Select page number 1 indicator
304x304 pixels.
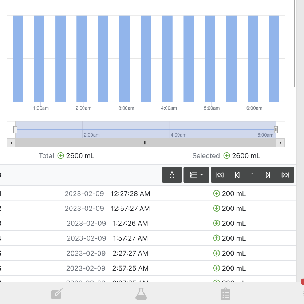pyautogui.click(x=252, y=175)
